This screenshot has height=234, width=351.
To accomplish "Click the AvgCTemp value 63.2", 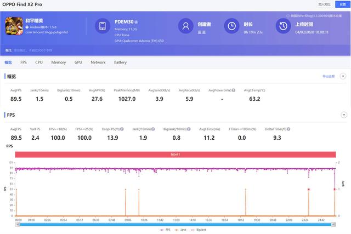I will point(254,99).
